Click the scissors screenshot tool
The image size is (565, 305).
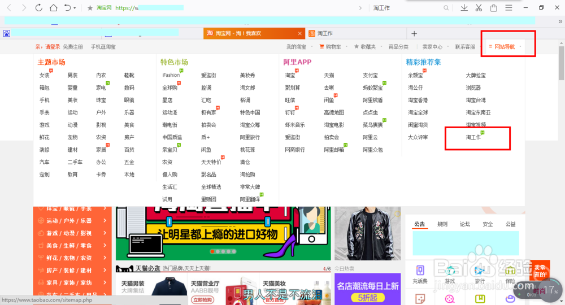pos(479,7)
